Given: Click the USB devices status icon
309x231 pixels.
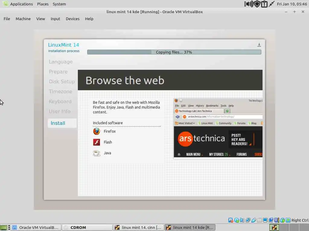Looking at the screenshot, I should (253, 220).
